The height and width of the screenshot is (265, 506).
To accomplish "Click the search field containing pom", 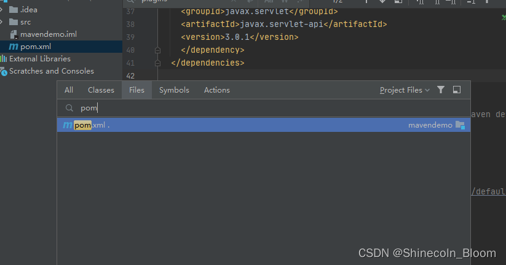I will tap(264, 108).
